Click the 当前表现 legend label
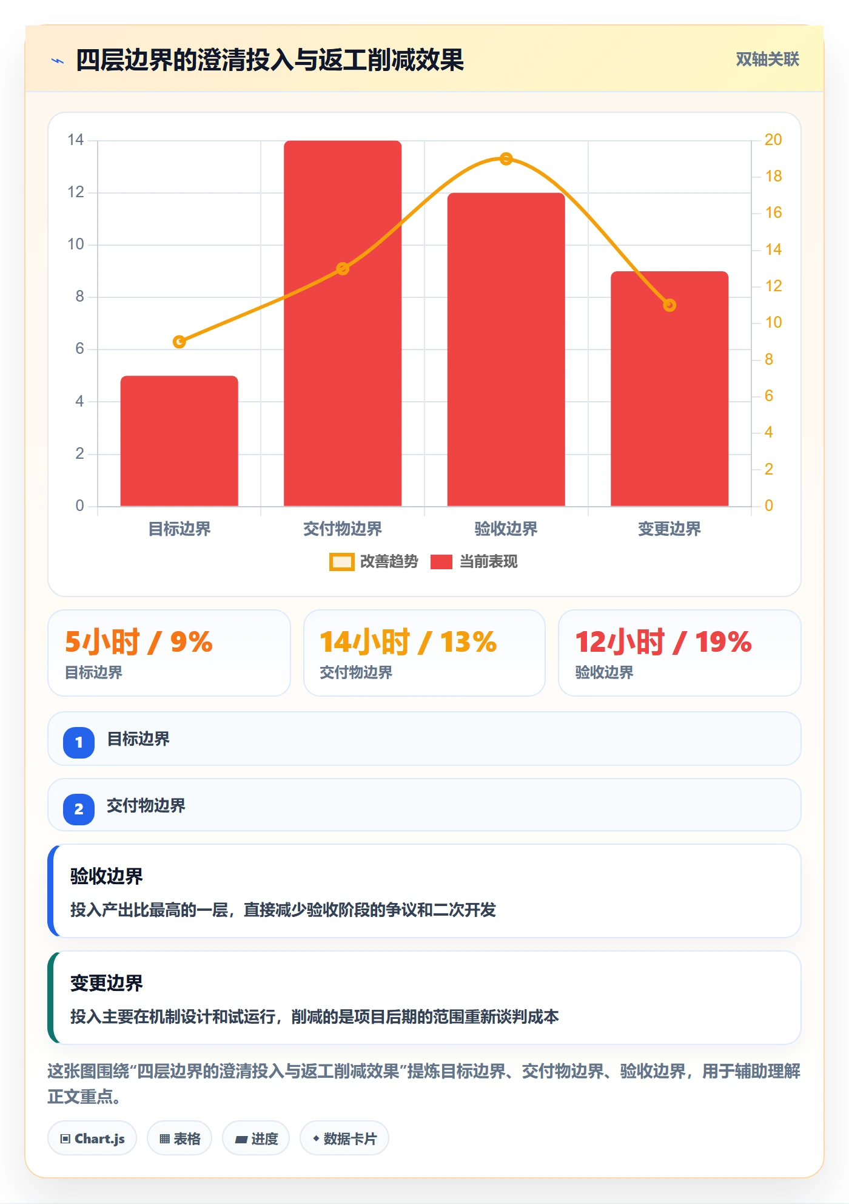 (489, 562)
